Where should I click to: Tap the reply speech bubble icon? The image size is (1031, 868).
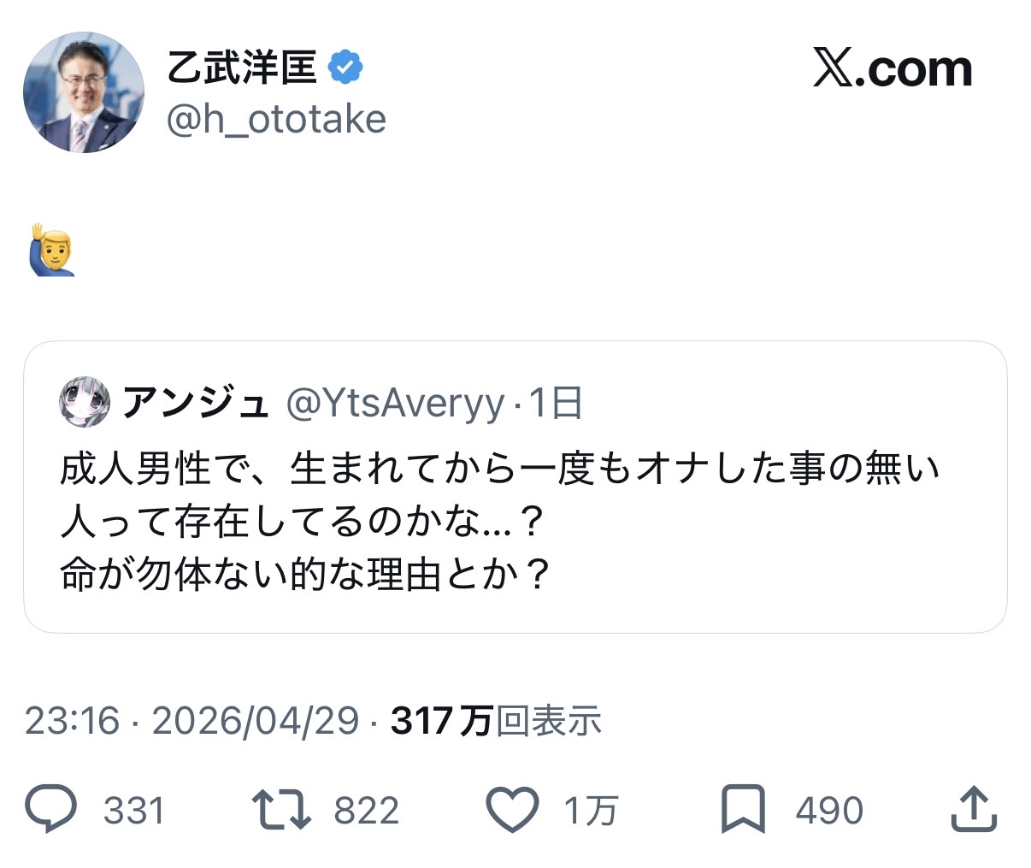[x=51, y=810]
